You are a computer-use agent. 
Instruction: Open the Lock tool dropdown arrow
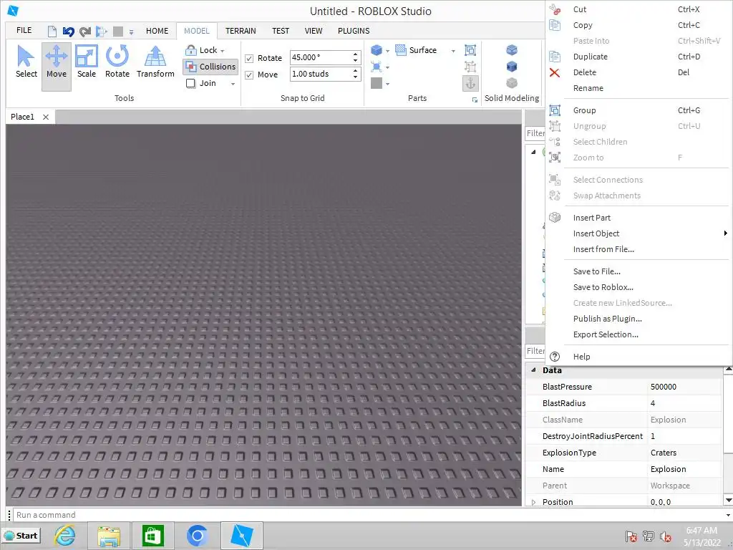click(x=223, y=51)
